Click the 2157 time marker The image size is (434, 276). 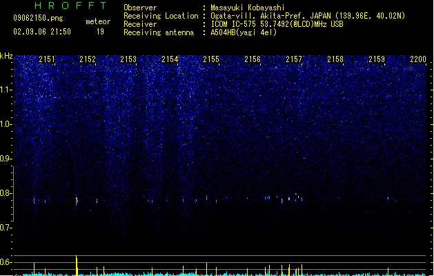coord(294,59)
